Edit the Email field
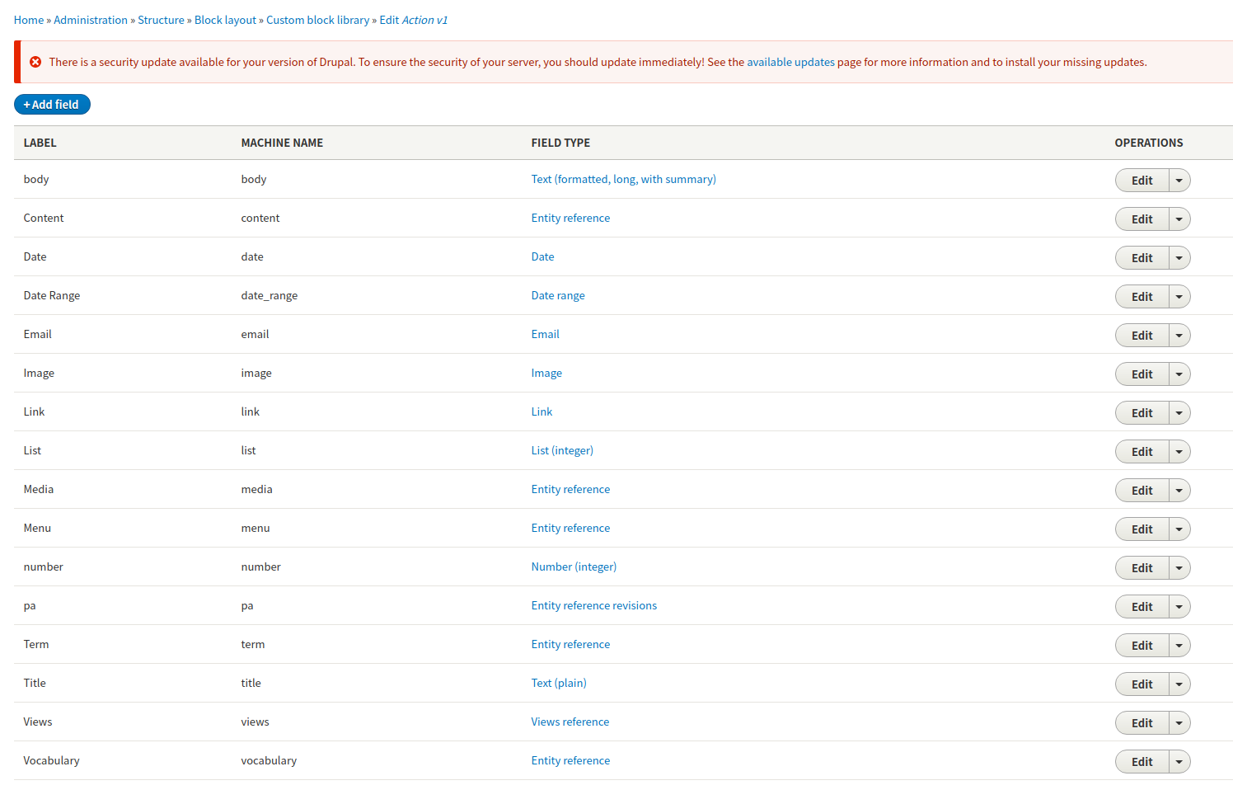The width and height of the screenshot is (1233, 804). (x=1142, y=336)
